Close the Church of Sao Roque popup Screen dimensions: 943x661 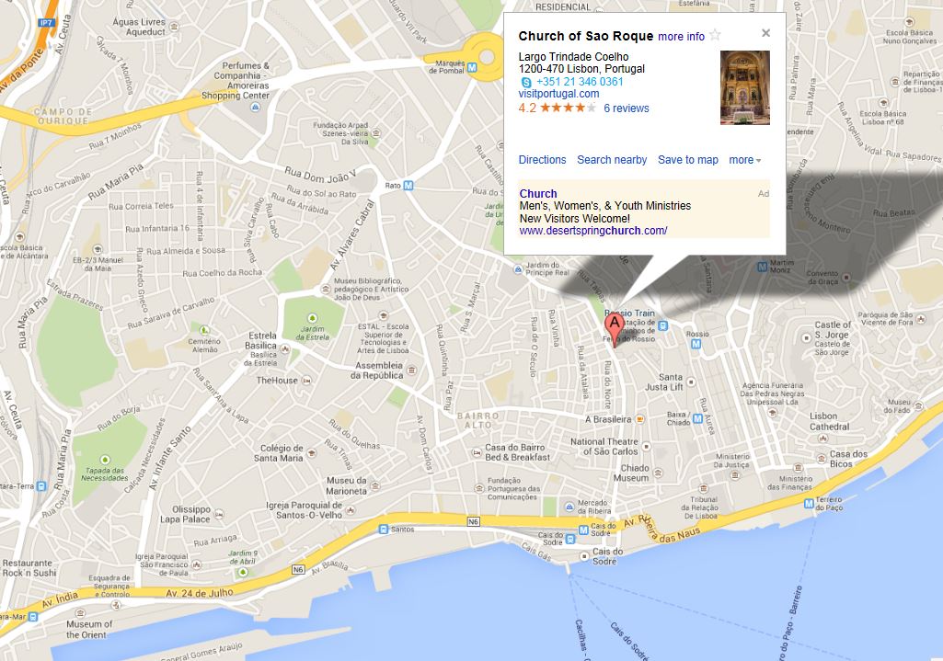point(765,33)
